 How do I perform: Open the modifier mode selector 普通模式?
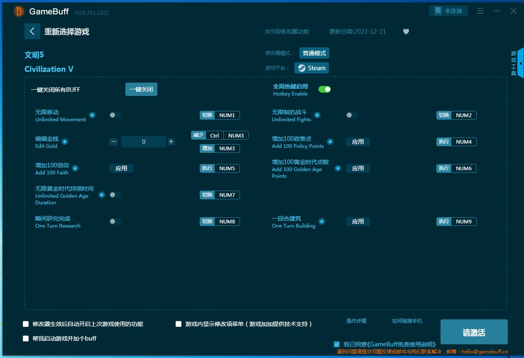tap(314, 53)
